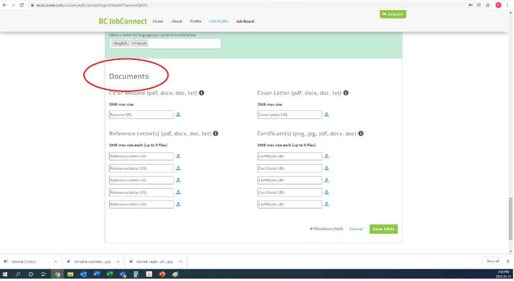The image size is (514, 281).
Task: Upload a Cover Letter file
Action: pyautogui.click(x=327, y=115)
